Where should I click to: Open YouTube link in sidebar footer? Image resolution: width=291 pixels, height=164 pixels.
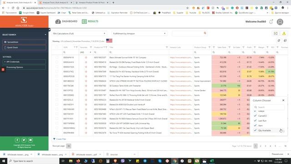click(30, 140)
